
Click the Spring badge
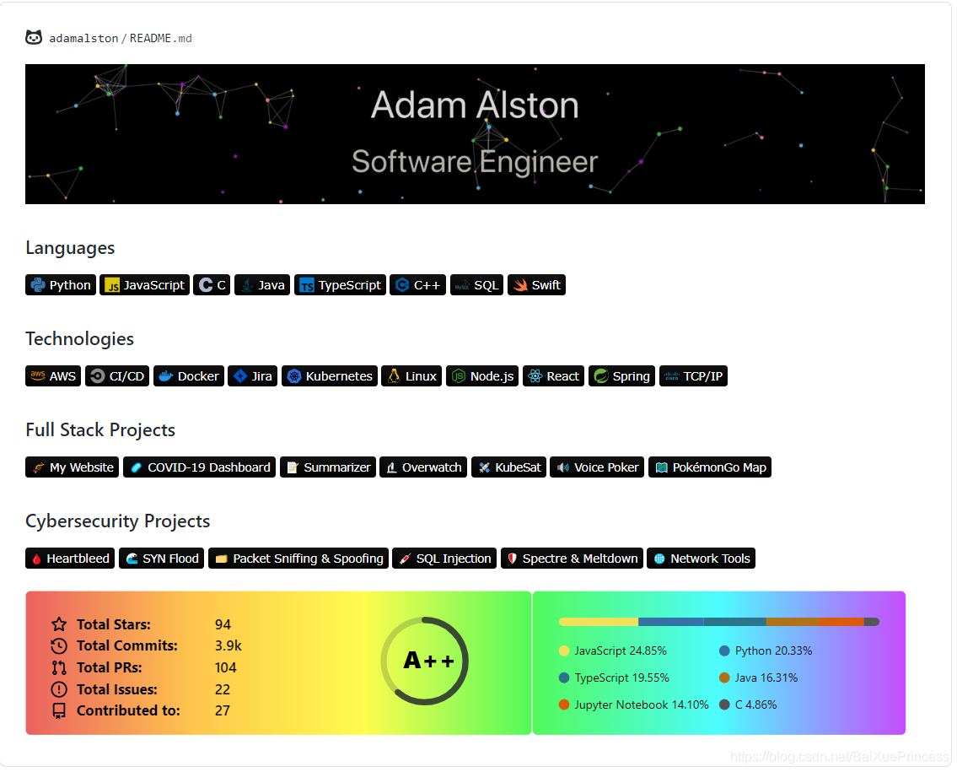[622, 376]
